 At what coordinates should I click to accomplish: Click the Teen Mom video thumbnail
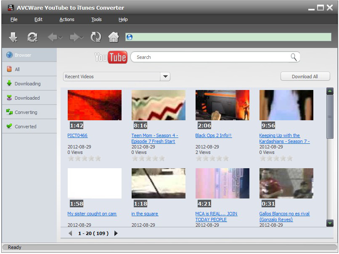[159, 105]
